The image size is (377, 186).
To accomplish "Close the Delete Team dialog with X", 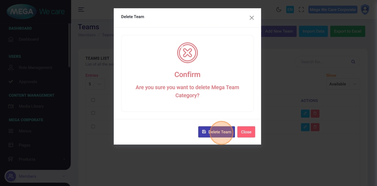I will tap(251, 18).
